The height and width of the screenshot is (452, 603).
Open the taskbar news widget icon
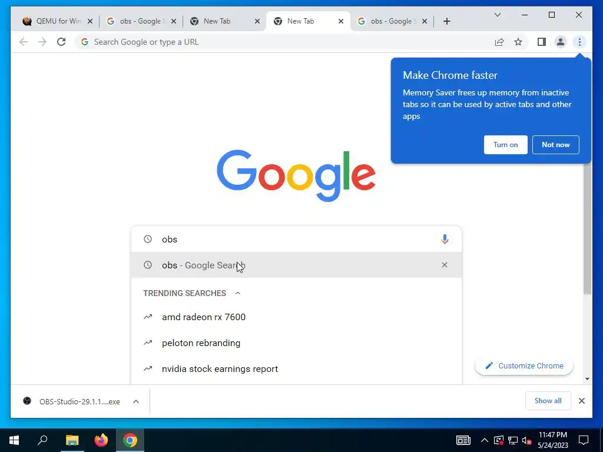tap(463, 440)
